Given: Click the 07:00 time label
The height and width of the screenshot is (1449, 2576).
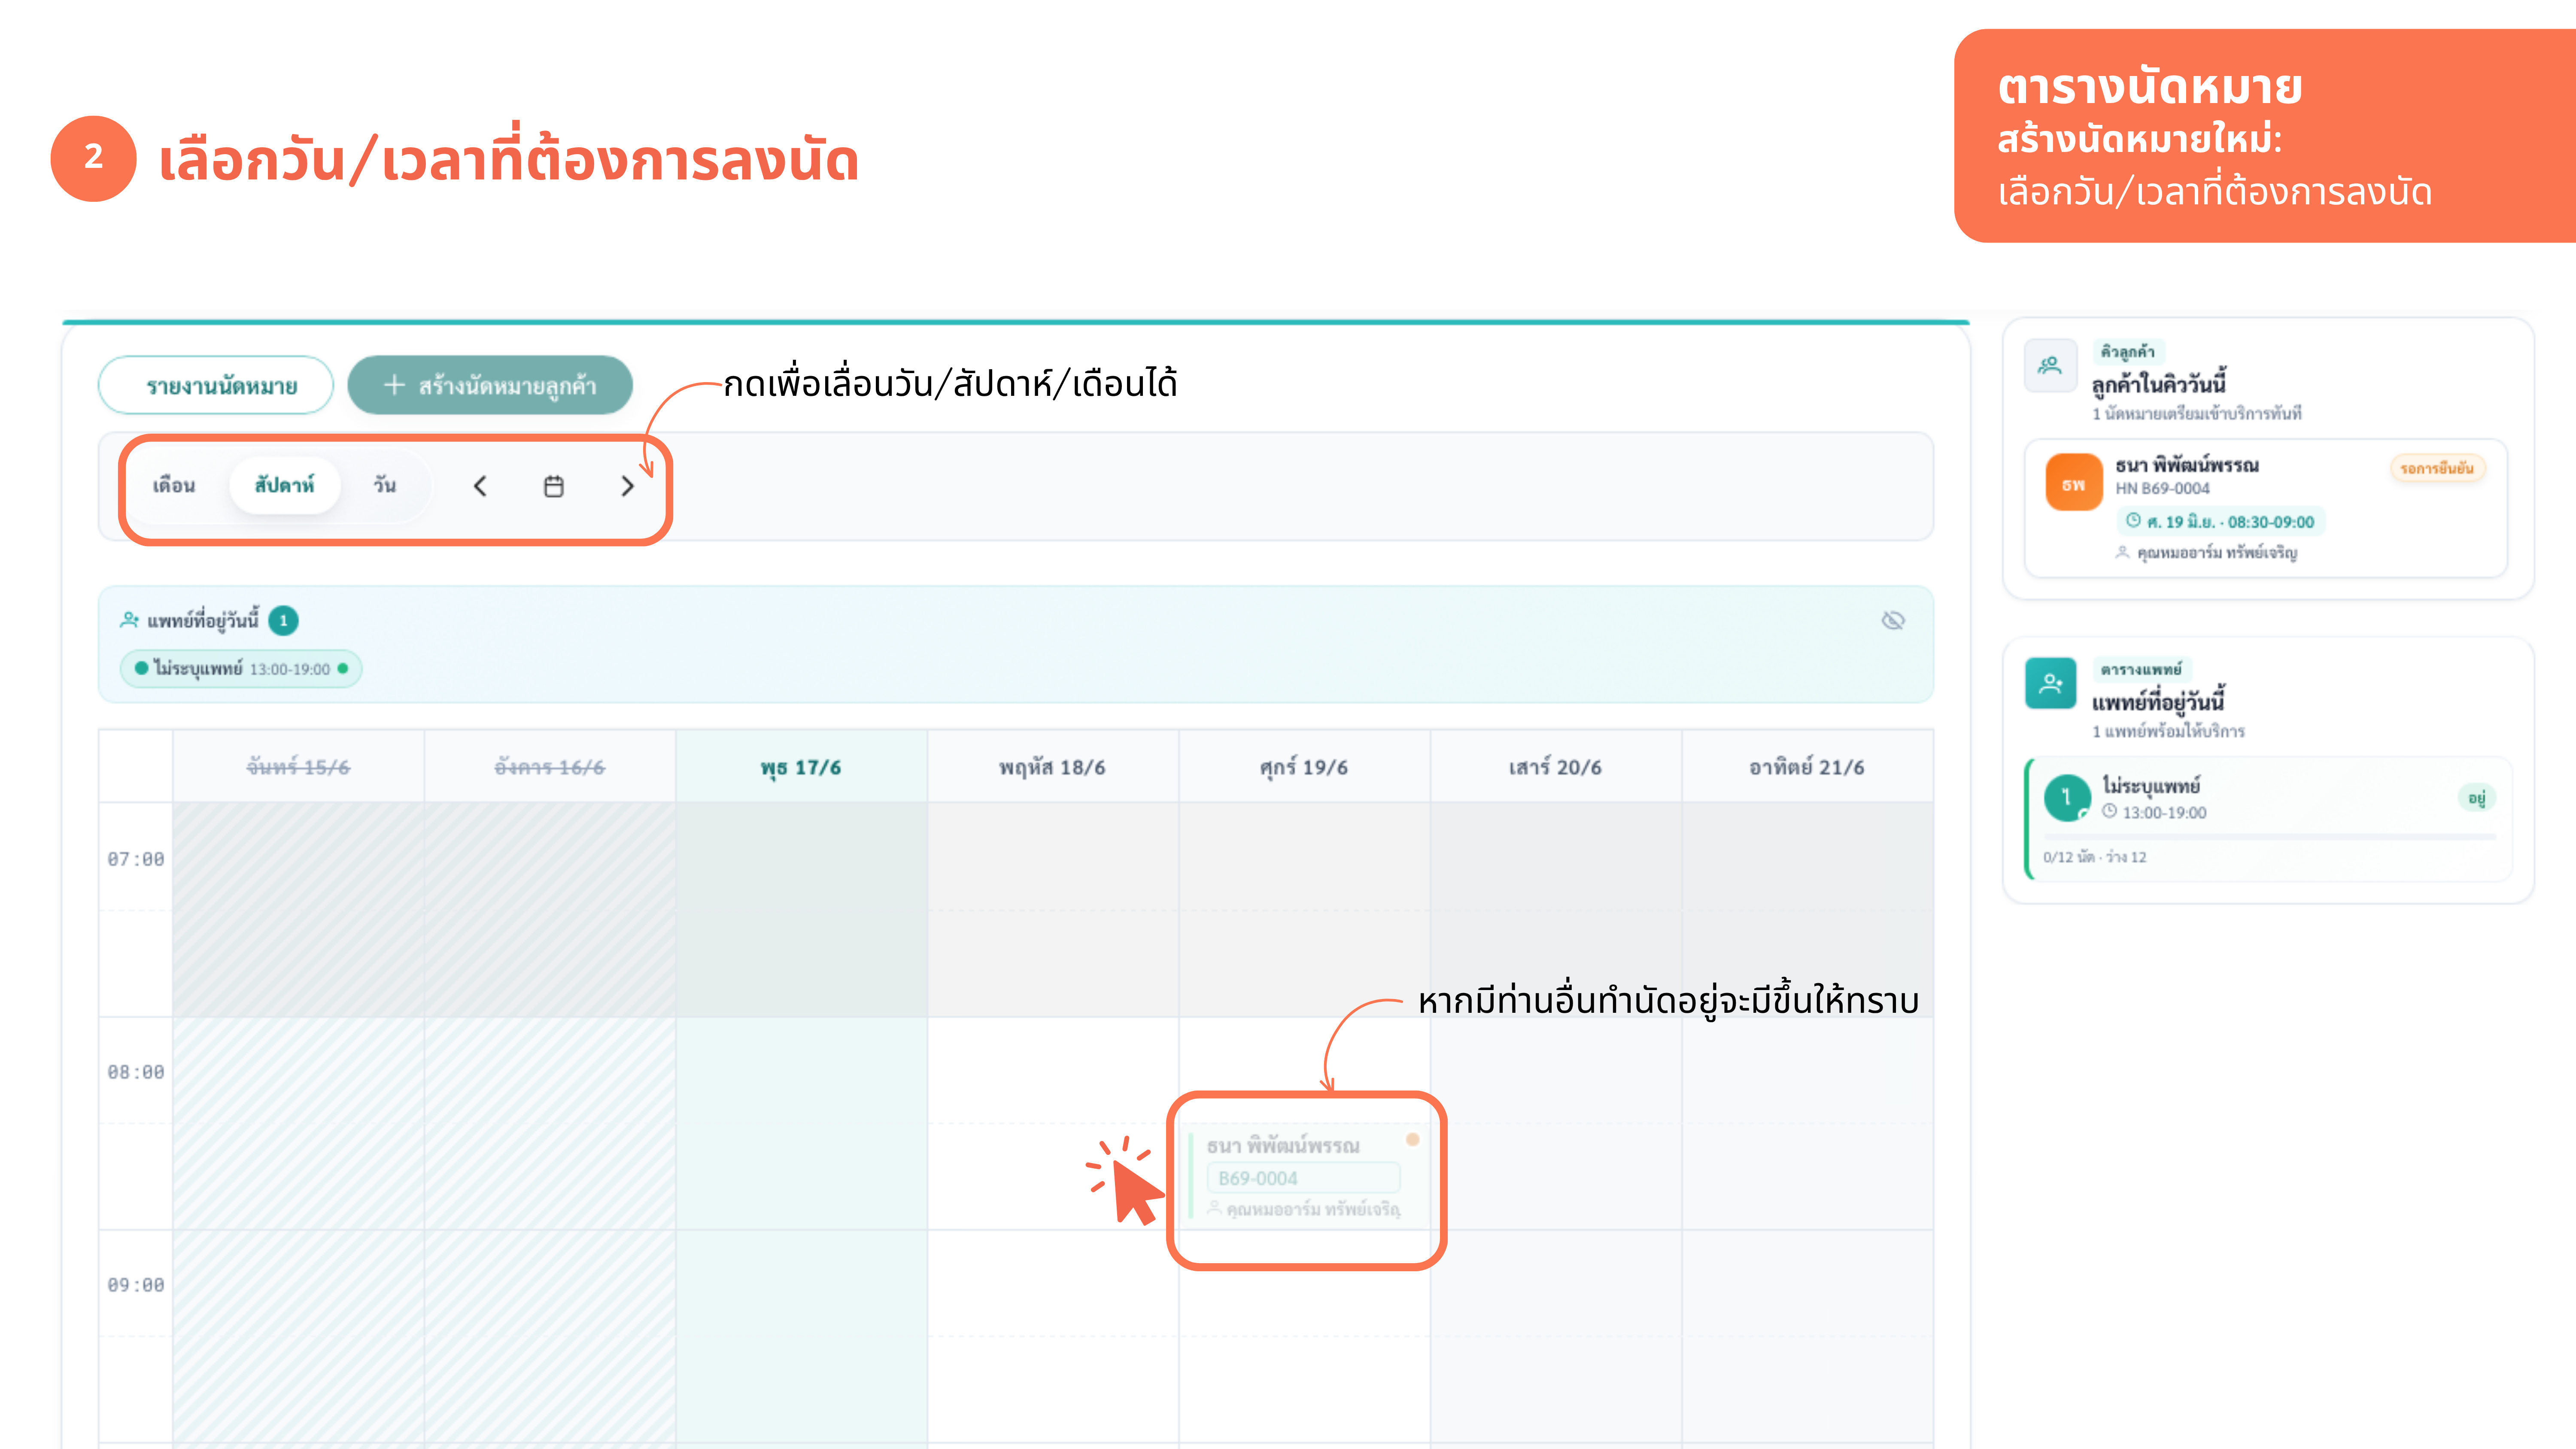Looking at the screenshot, I should click(136, 859).
